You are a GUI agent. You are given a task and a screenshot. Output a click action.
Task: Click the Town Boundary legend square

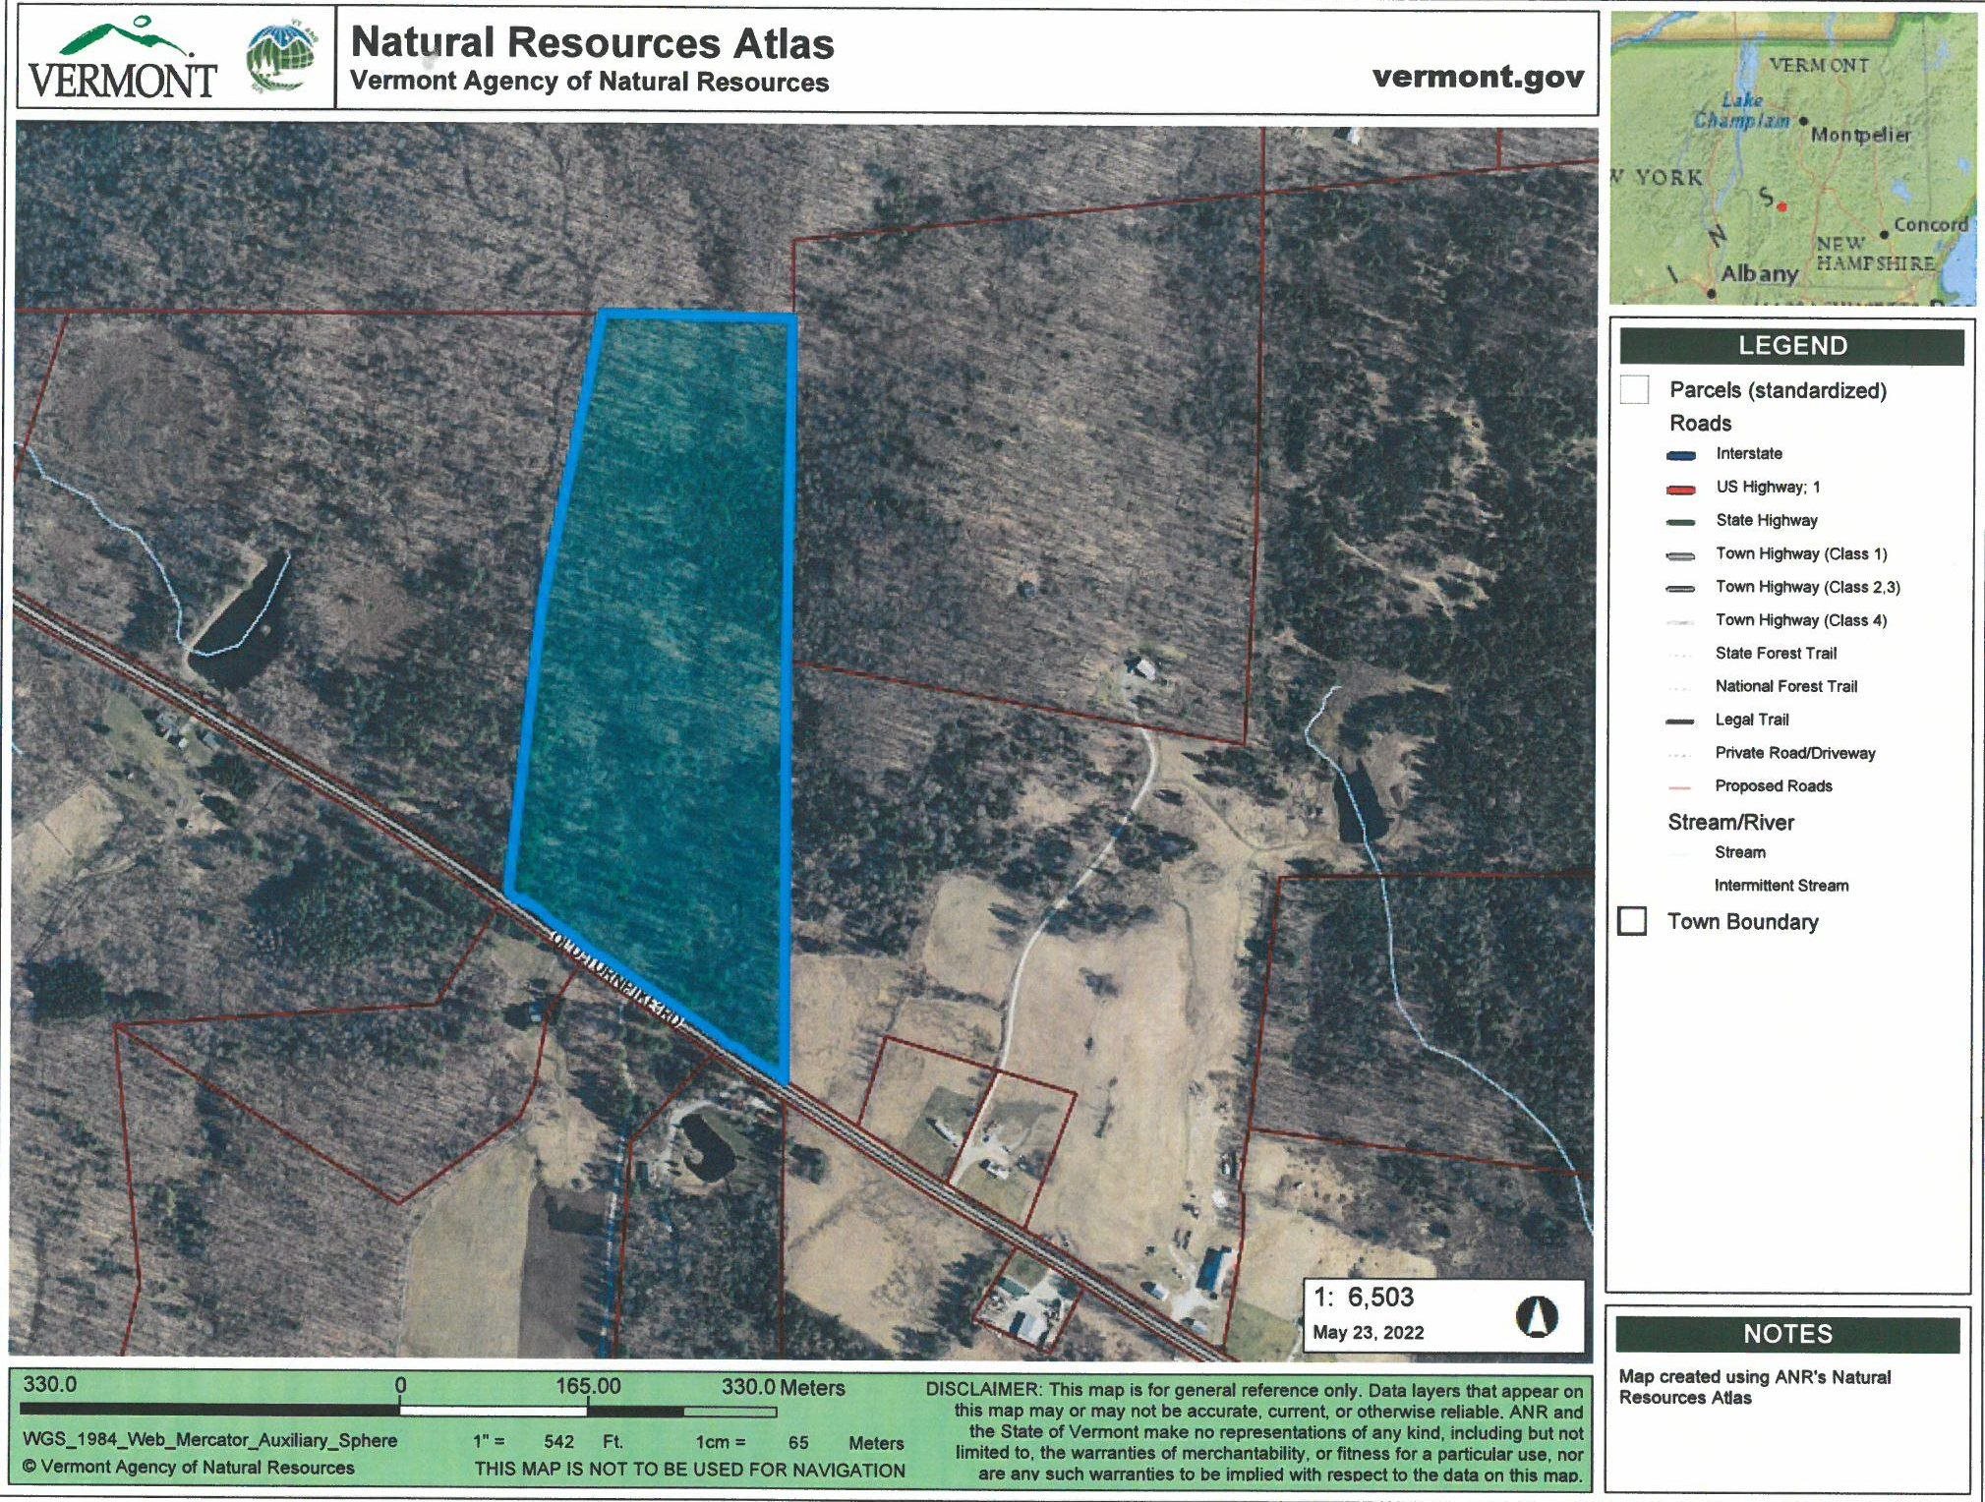click(1632, 921)
